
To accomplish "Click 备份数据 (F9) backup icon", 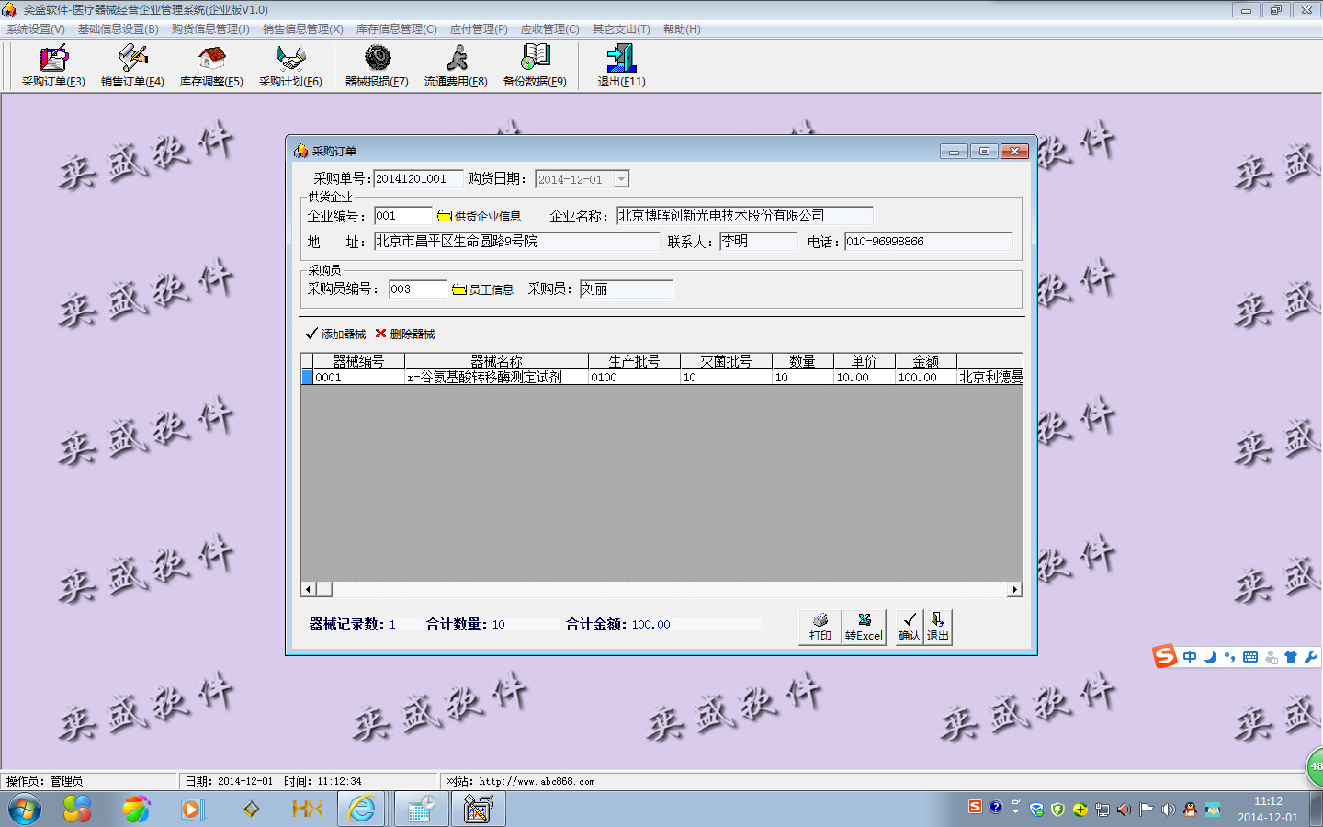I will point(535,65).
